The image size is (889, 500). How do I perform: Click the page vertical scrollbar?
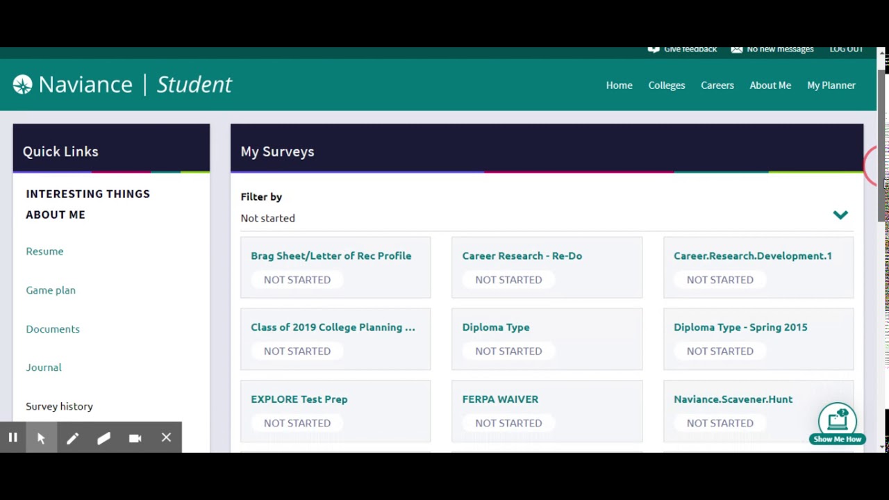(882, 146)
